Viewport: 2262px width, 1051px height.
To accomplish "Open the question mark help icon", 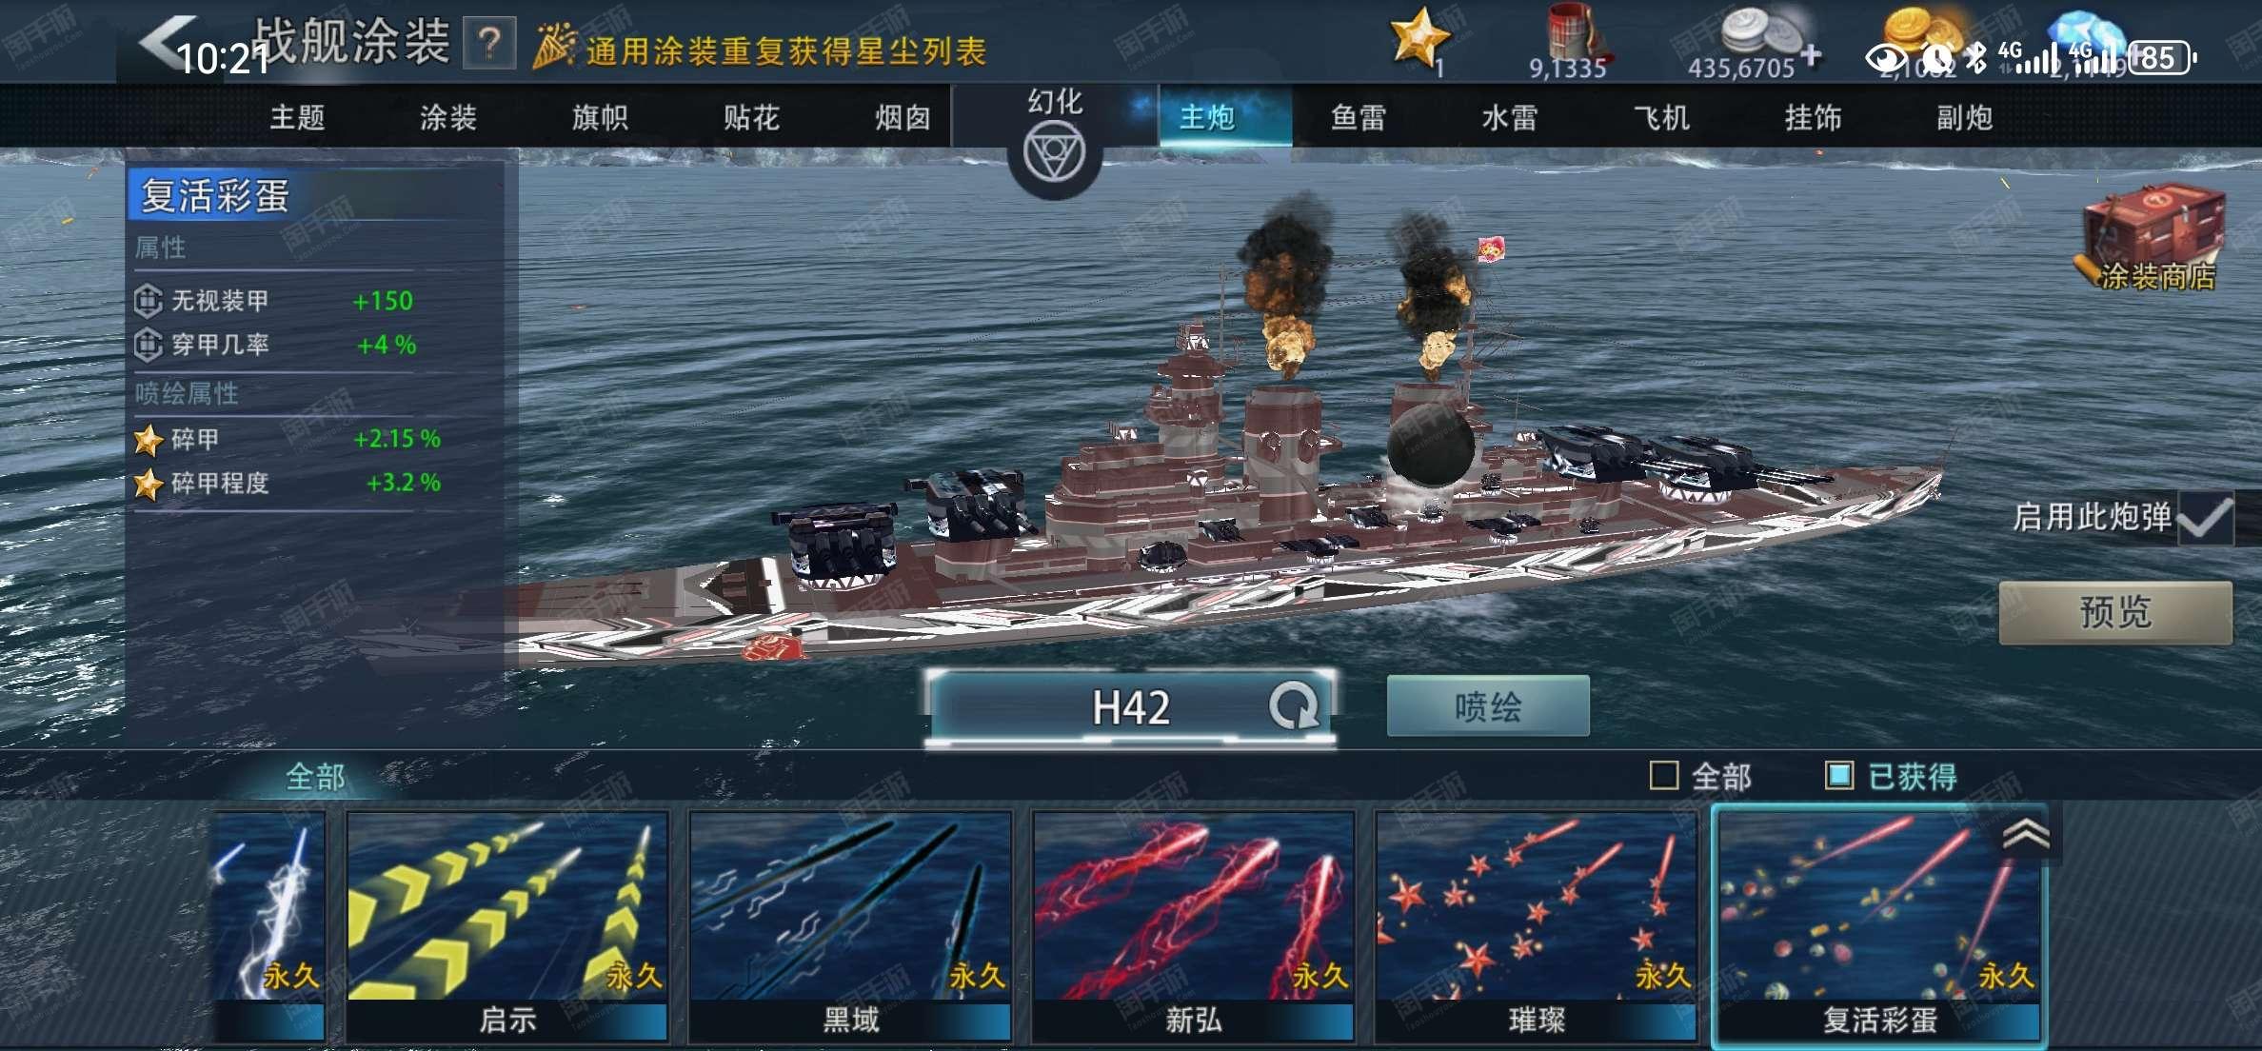I will (x=489, y=44).
